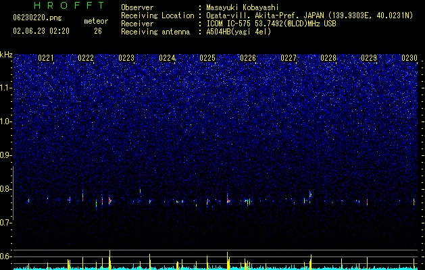The width and height of the screenshot is (425, 270).
Task: Click the 0230 time marker
Action: click(409, 58)
